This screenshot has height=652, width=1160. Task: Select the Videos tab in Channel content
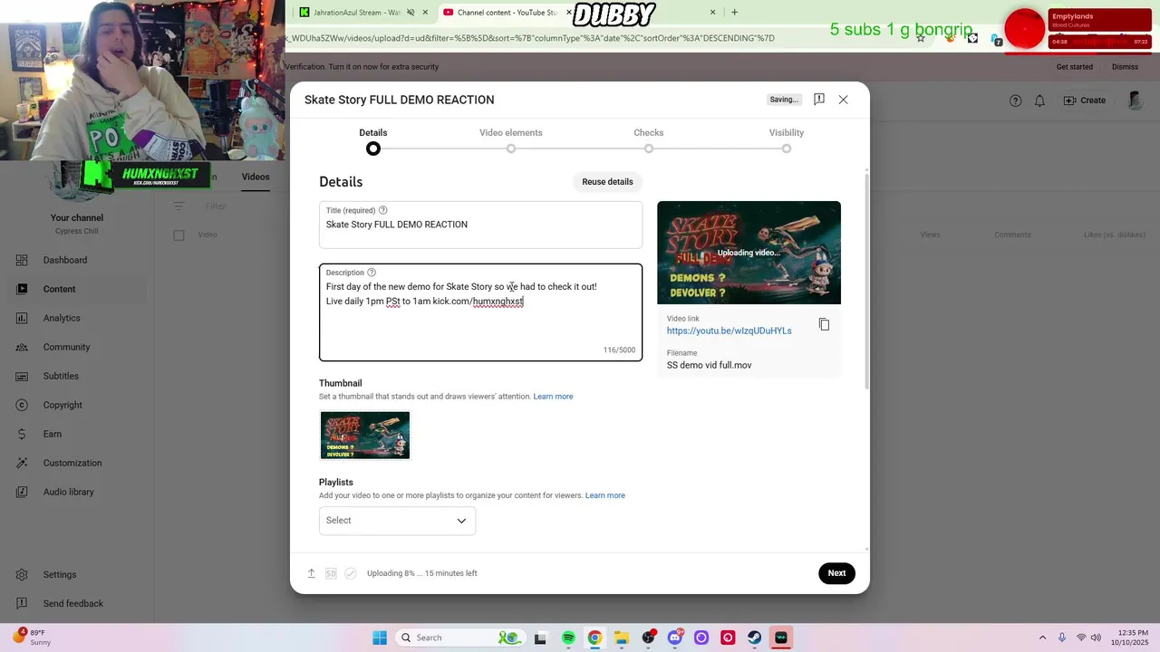(x=256, y=177)
